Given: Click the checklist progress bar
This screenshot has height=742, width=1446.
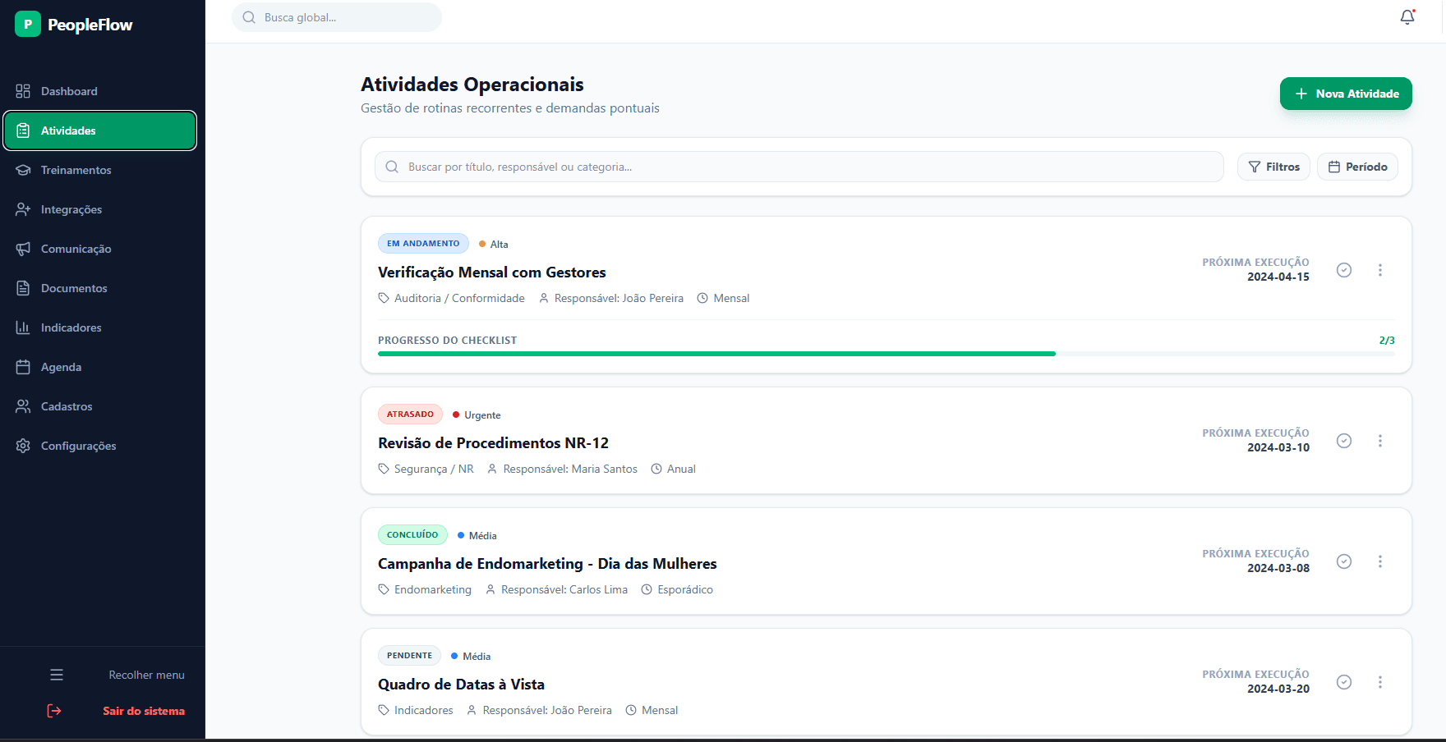Looking at the screenshot, I should 886,354.
